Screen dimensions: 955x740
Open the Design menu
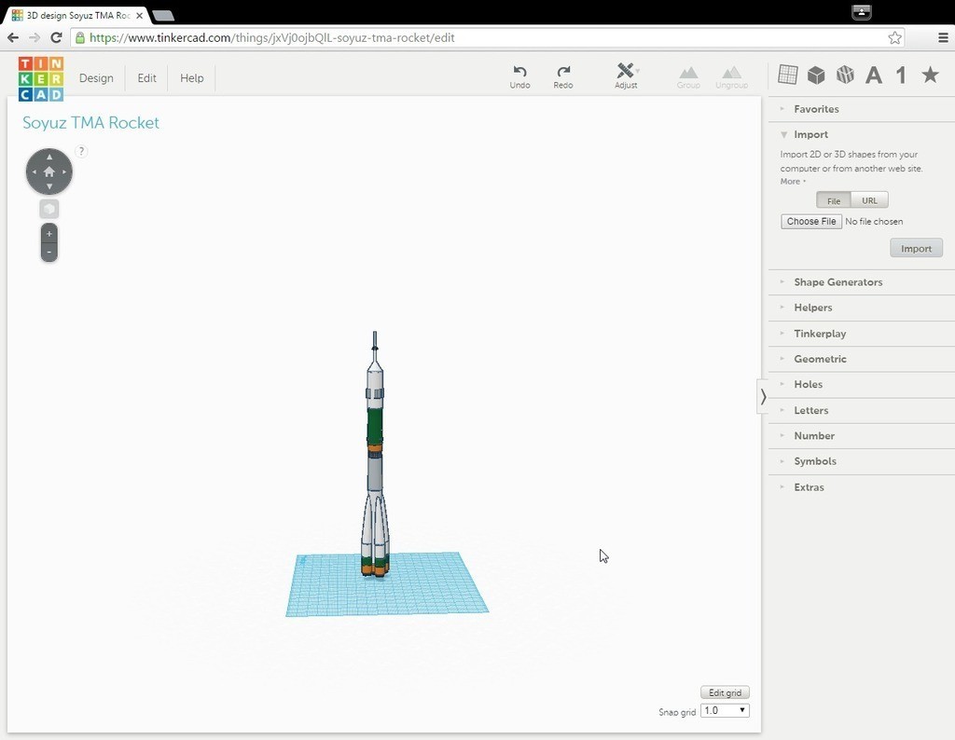click(x=96, y=78)
